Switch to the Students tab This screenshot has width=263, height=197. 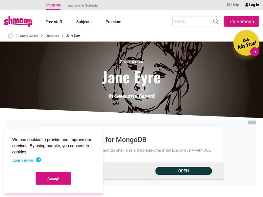point(53,5)
